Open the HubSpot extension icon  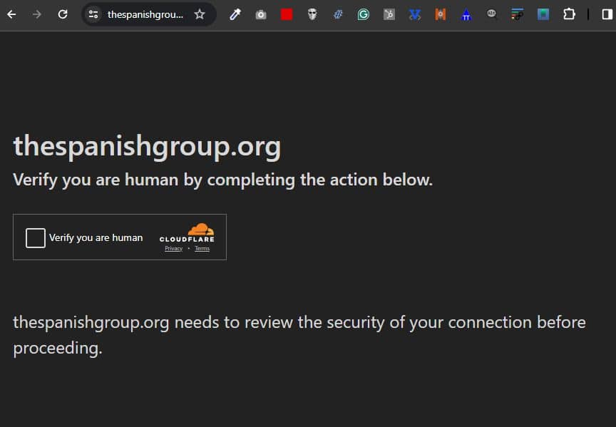[x=389, y=14]
